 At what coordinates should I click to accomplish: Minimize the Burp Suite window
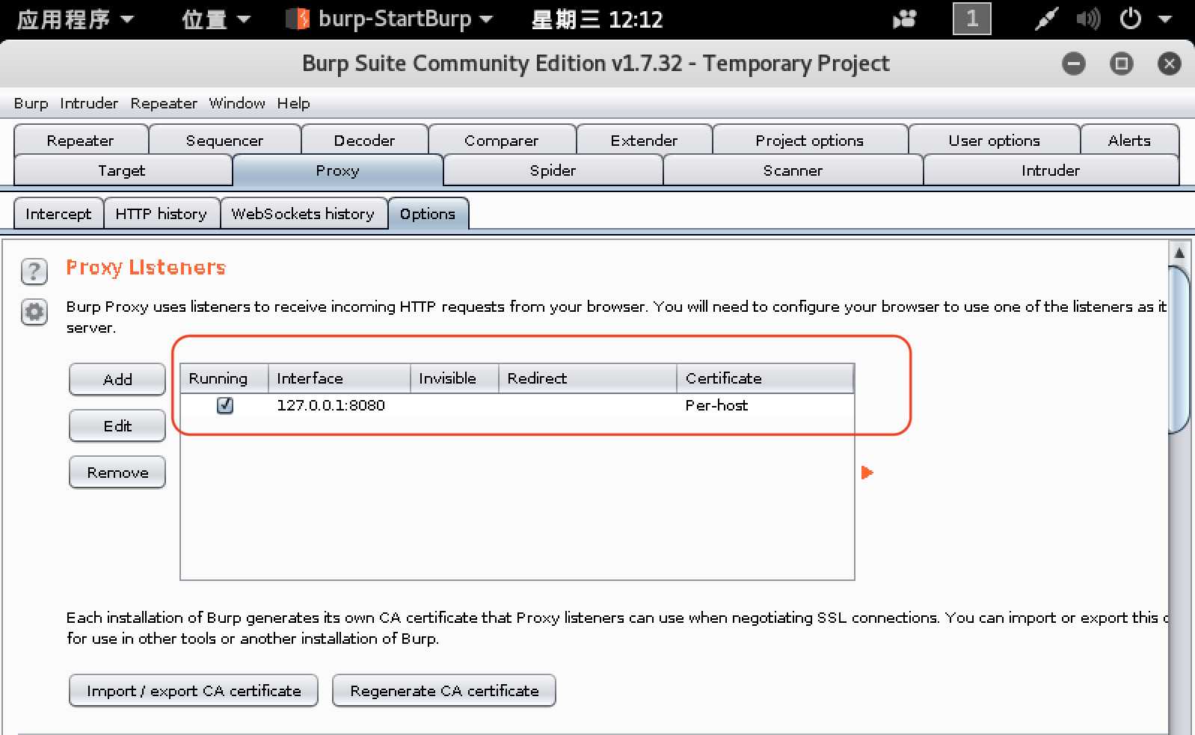coord(1074,64)
